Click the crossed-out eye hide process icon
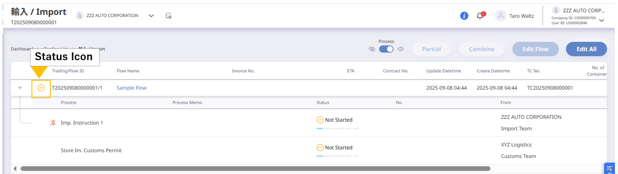This screenshot has height=174, width=618. pos(372,49)
